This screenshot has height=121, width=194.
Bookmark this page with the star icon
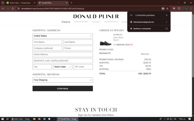pos(167,8)
